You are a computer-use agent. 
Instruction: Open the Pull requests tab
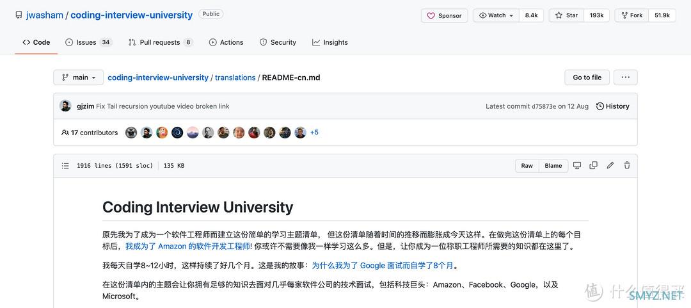pos(161,42)
